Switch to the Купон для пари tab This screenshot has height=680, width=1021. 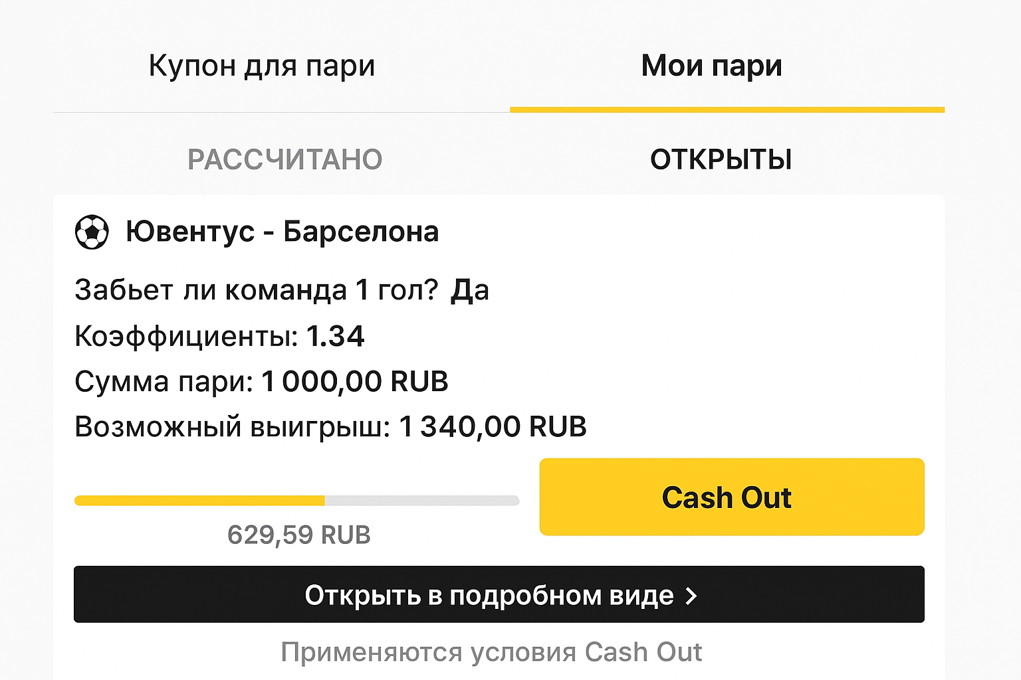tap(262, 66)
